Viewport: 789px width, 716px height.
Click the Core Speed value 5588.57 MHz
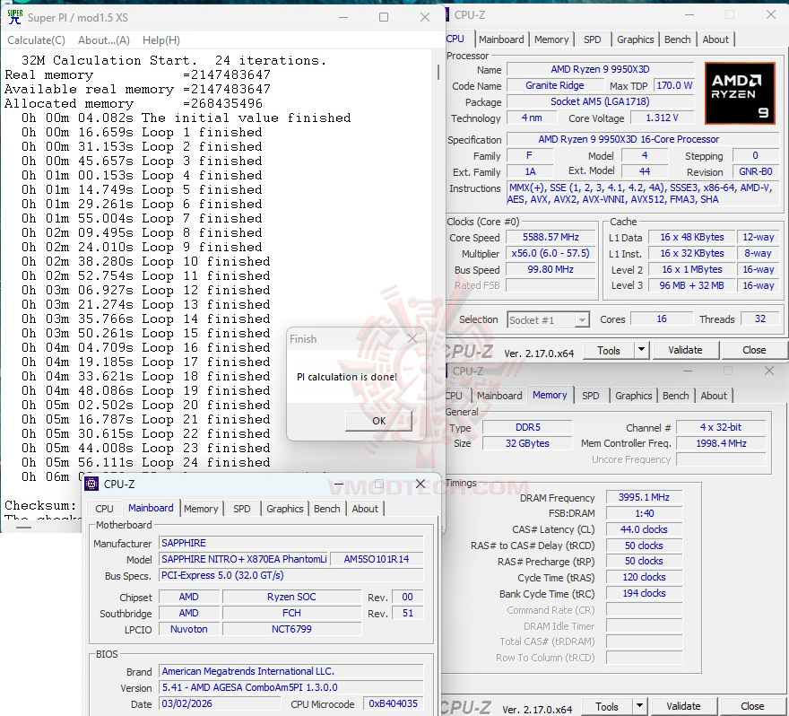[551, 237]
